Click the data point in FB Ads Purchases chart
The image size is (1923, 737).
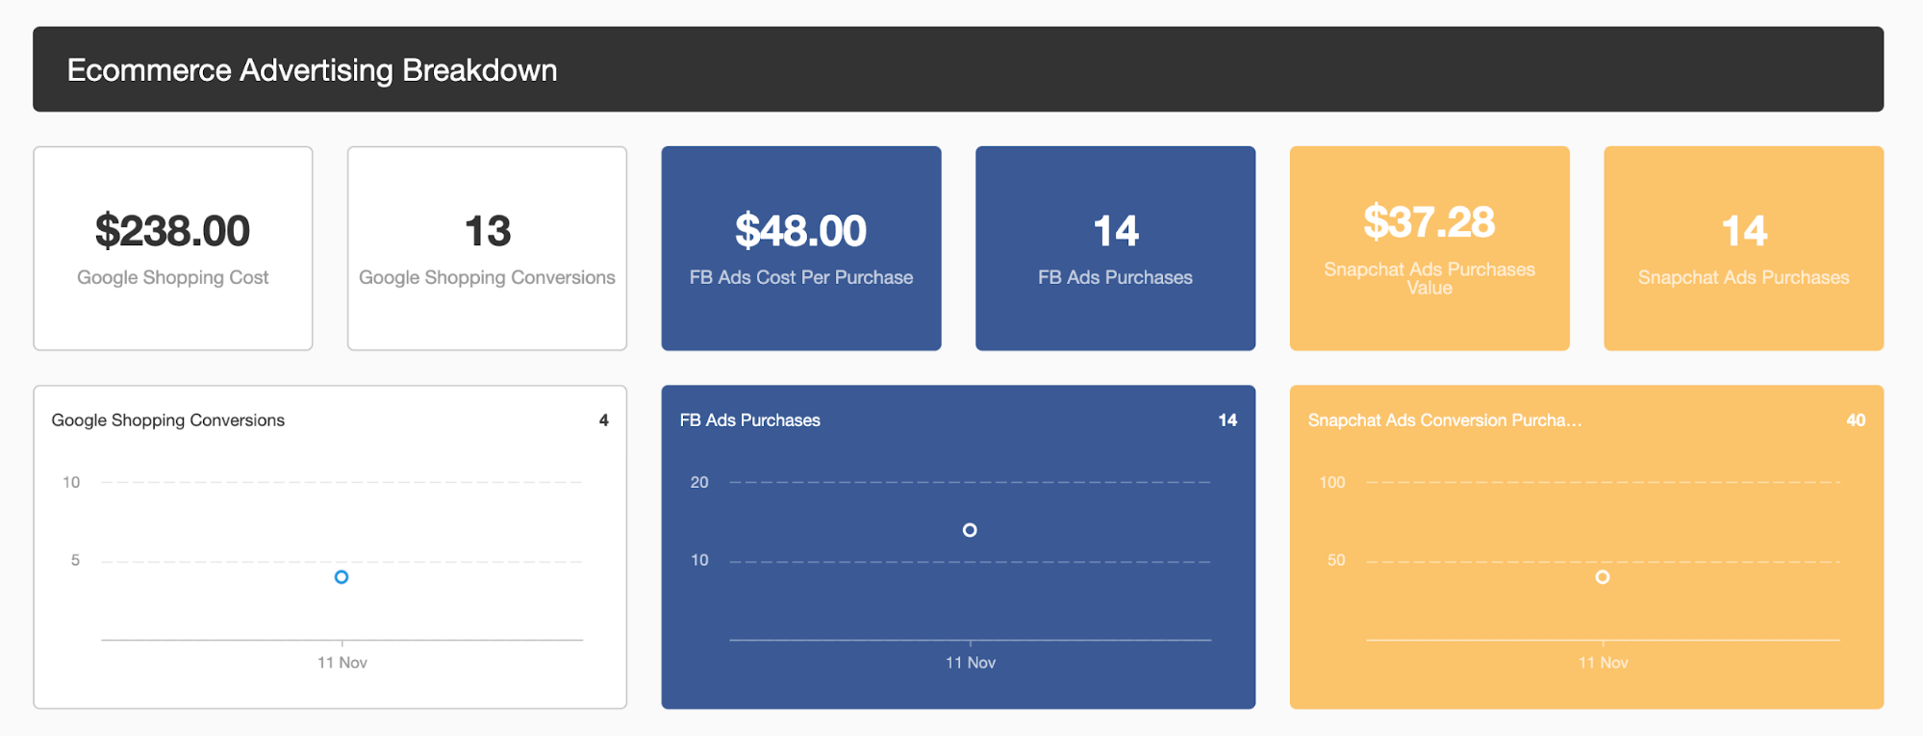click(x=970, y=530)
